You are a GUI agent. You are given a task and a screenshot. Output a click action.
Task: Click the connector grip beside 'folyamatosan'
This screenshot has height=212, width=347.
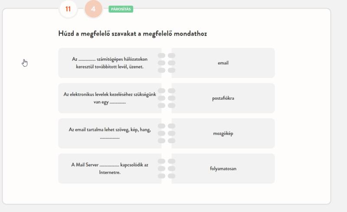[x=172, y=169]
